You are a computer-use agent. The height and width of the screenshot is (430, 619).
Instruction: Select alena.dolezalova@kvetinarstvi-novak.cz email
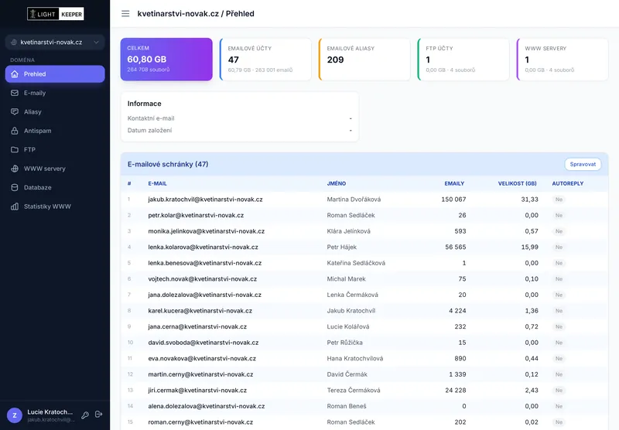tap(207, 406)
